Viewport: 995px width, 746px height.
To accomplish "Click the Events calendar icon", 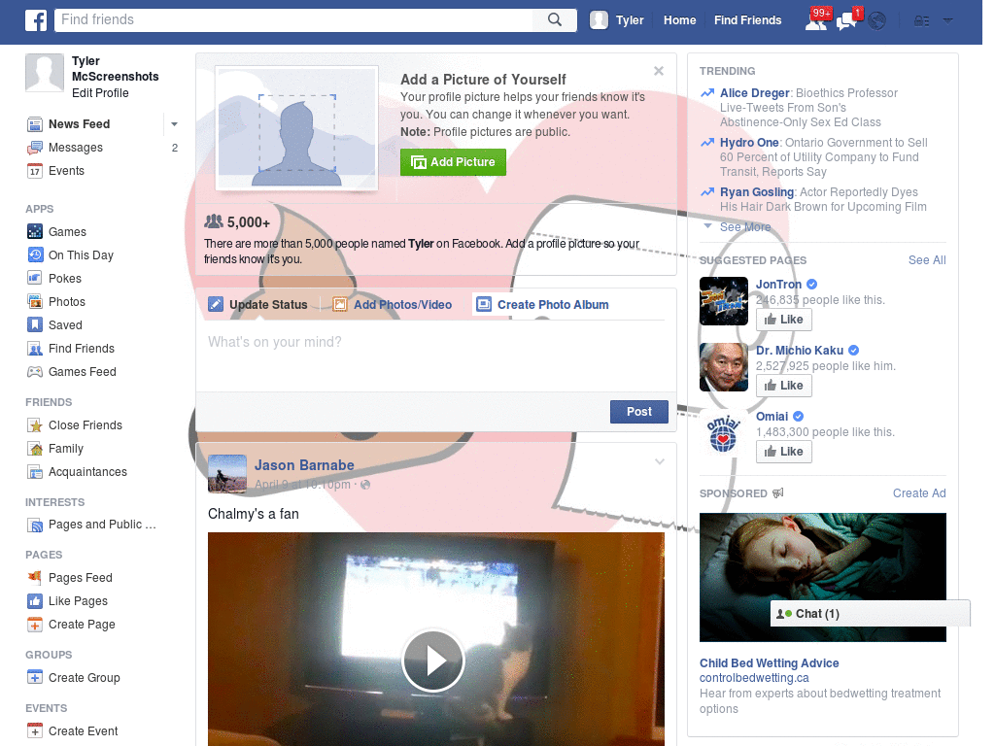I will tap(35, 171).
